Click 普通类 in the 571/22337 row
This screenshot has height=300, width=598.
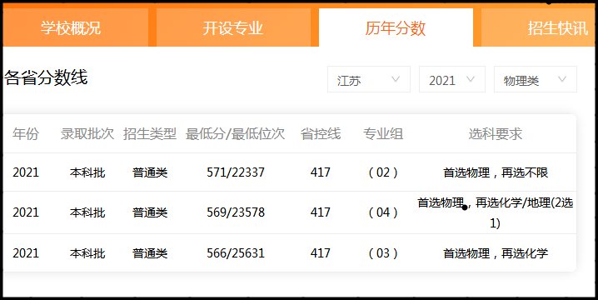[x=150, y=172]
